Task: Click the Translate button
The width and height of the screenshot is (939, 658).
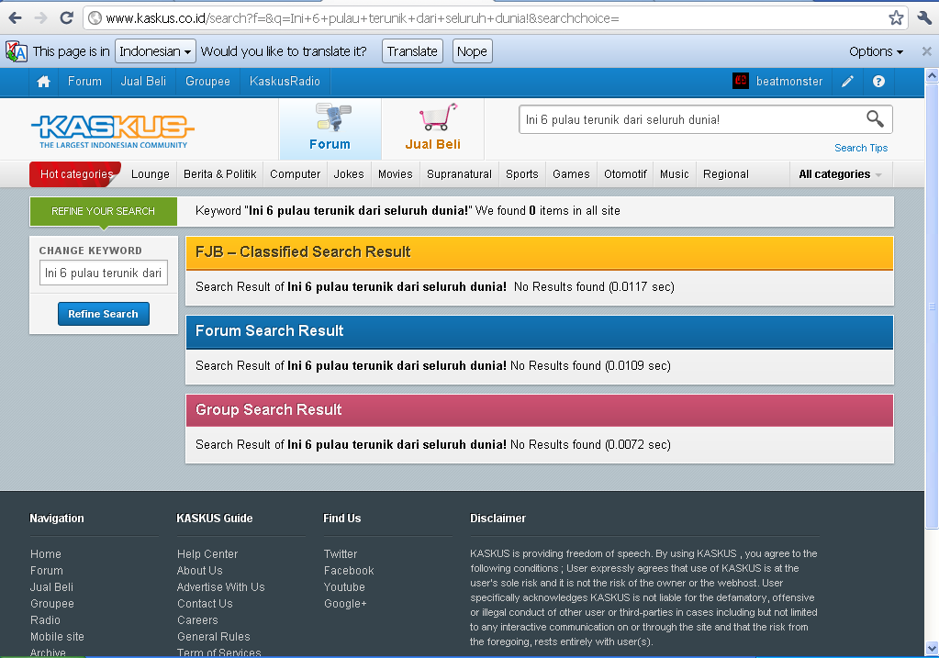Action: click(412, 51)
